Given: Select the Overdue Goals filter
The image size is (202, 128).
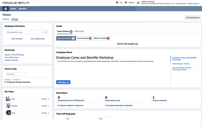Looking at the screenshot, I should (x=84, y=38).
